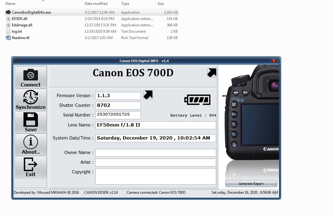Select the log.txt file

(x=17, y=31)
